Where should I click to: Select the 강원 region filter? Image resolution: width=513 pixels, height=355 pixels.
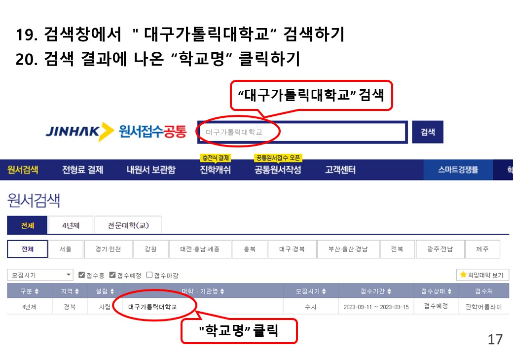150,249
